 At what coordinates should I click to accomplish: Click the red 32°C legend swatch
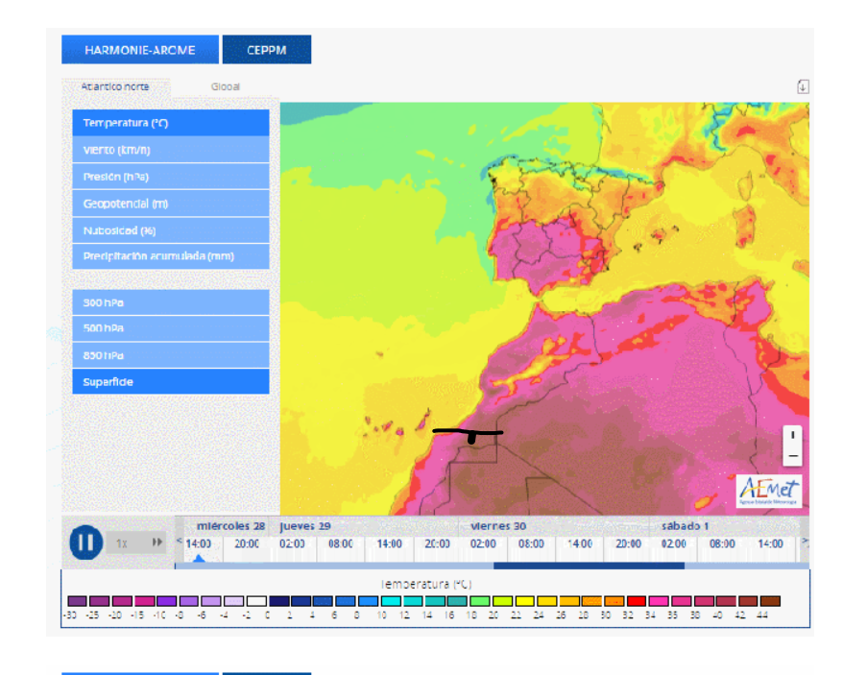[x=636, y=601]
